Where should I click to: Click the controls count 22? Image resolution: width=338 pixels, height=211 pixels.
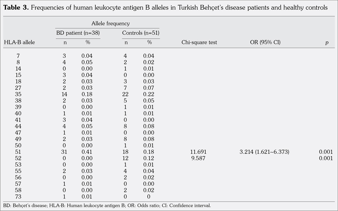tap(126, 94)
